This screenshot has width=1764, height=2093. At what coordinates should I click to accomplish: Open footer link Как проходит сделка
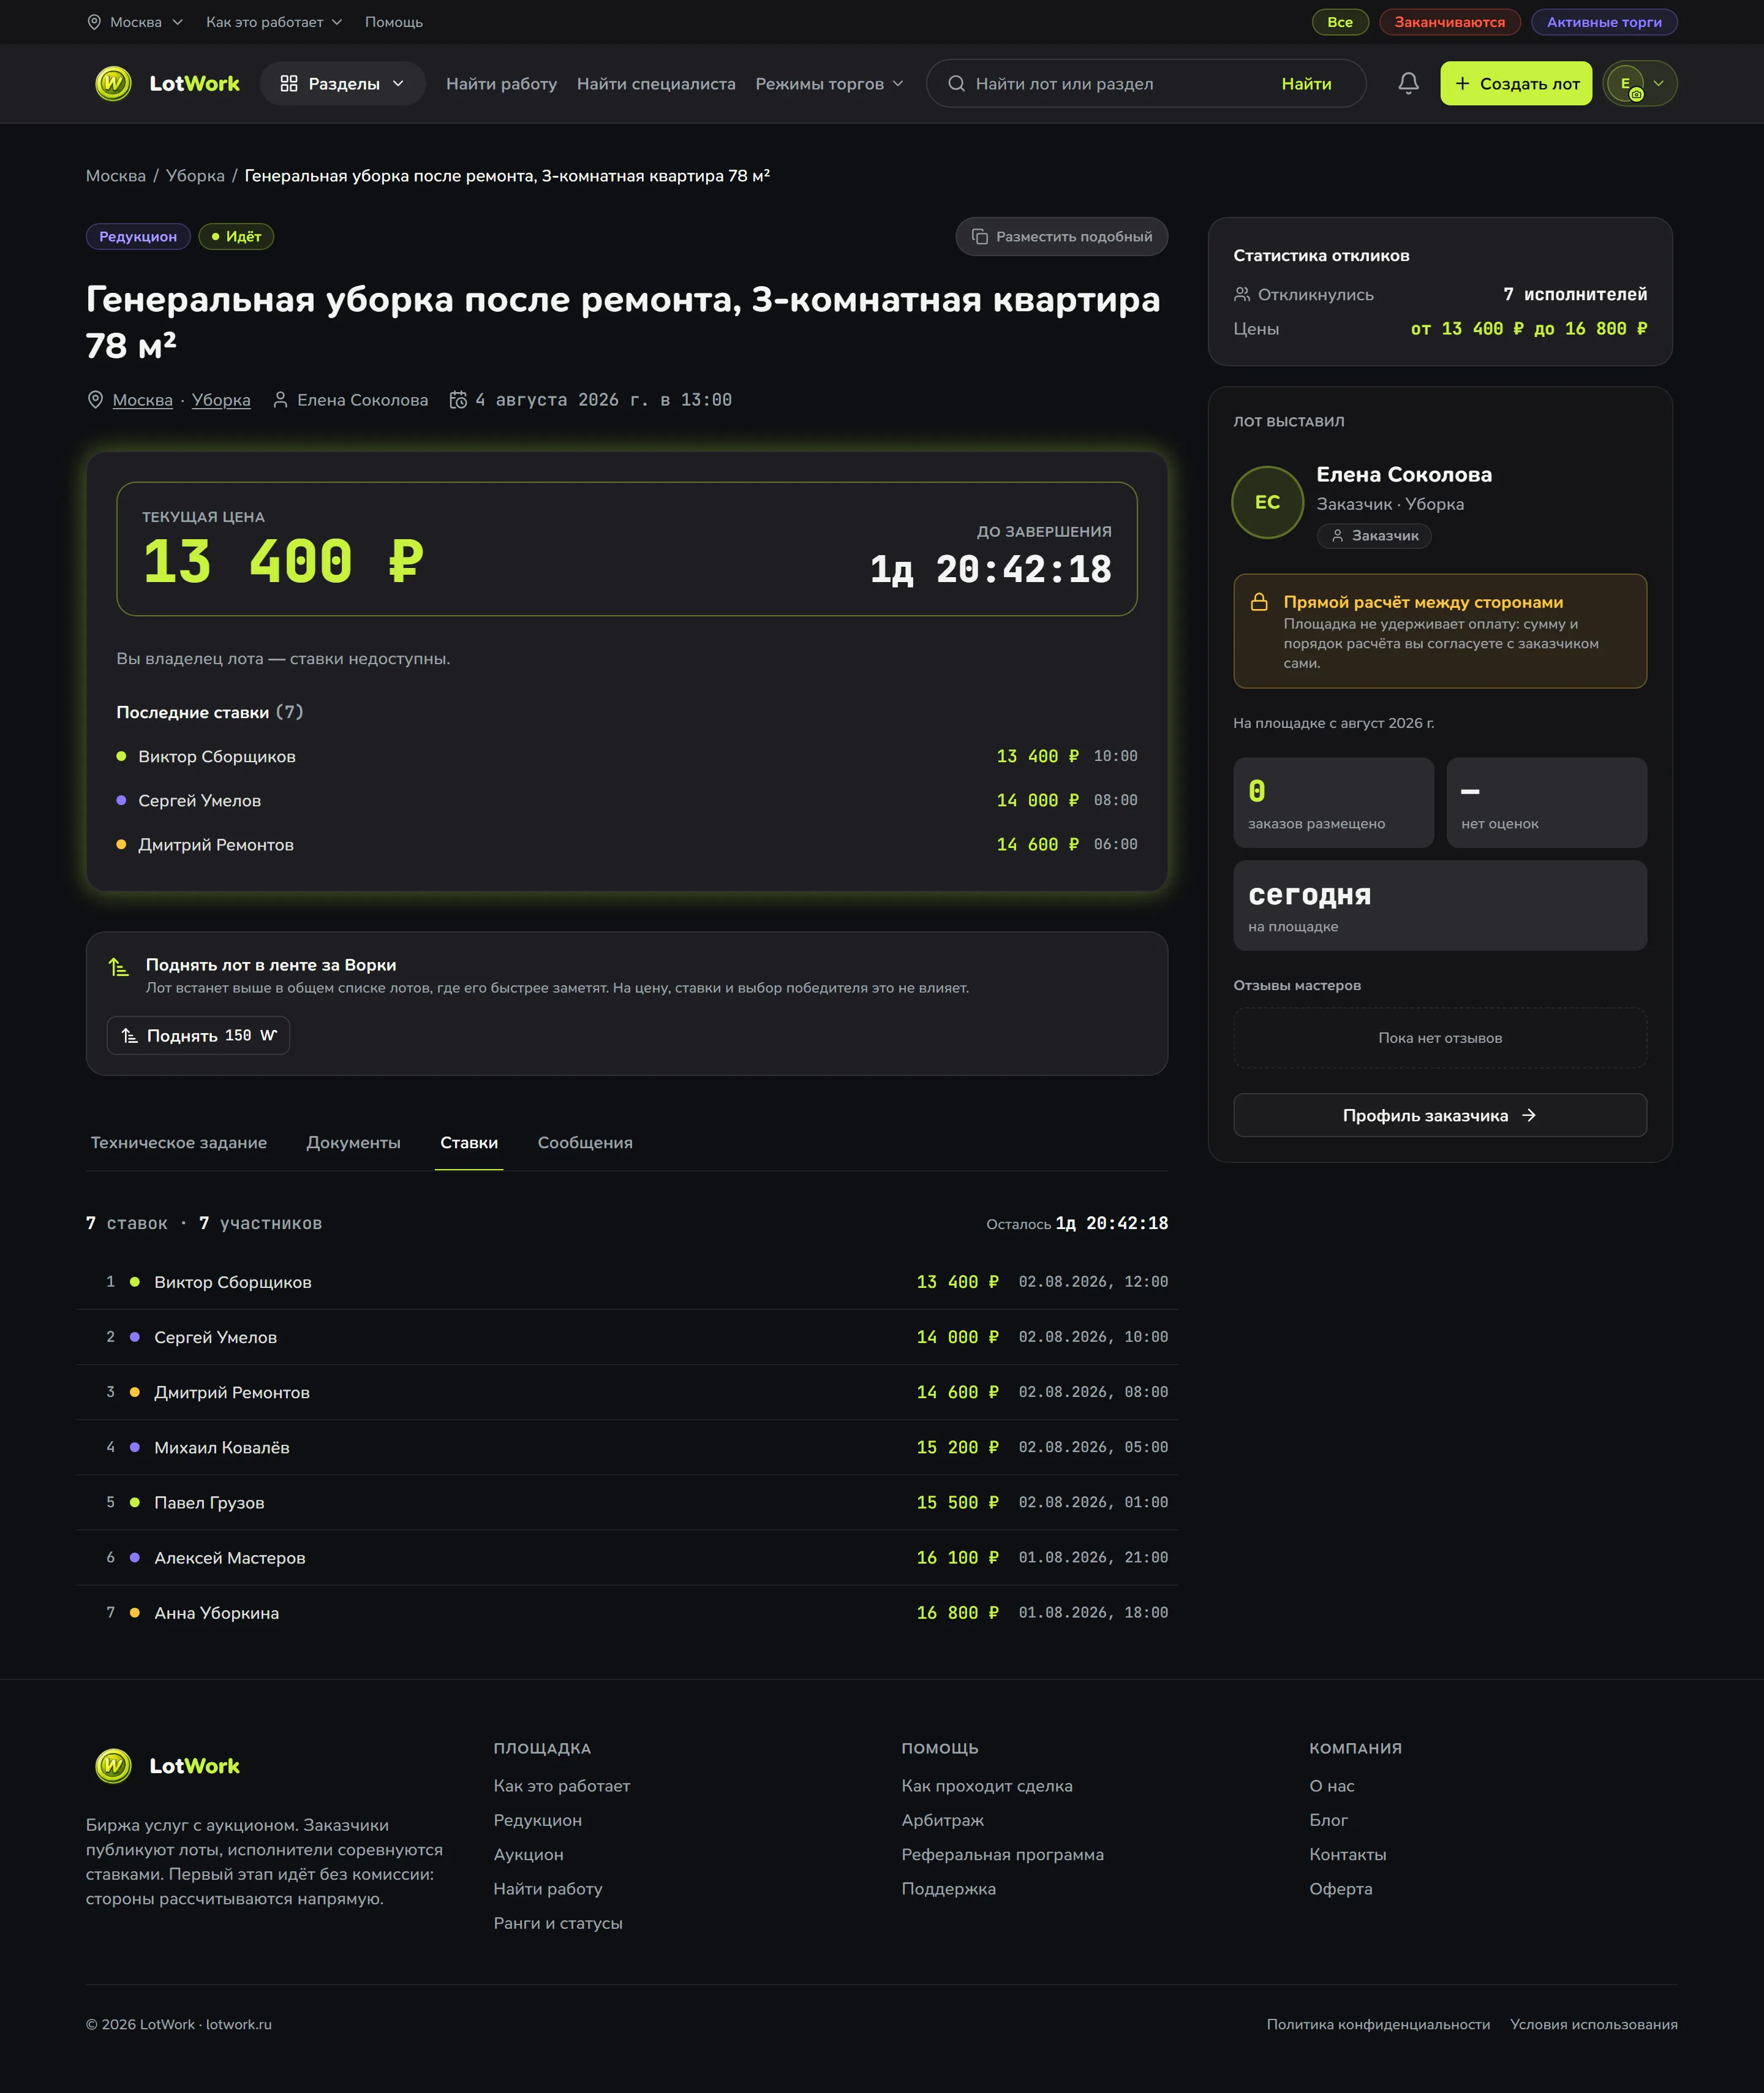(x=987, y=1786)
